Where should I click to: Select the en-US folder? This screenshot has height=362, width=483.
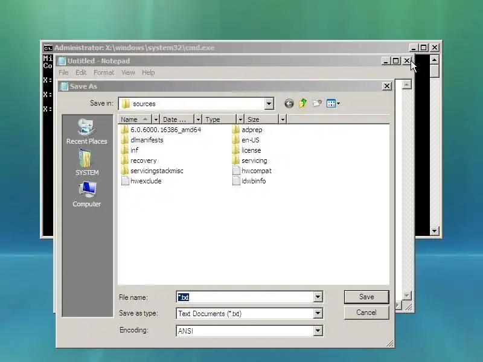pyautogui.click(x=246, y=140)
